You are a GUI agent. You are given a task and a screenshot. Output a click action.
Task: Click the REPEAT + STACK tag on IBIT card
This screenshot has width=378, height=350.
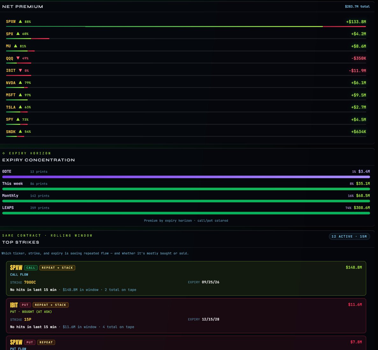pyautogui.click(x=51, y=305)
